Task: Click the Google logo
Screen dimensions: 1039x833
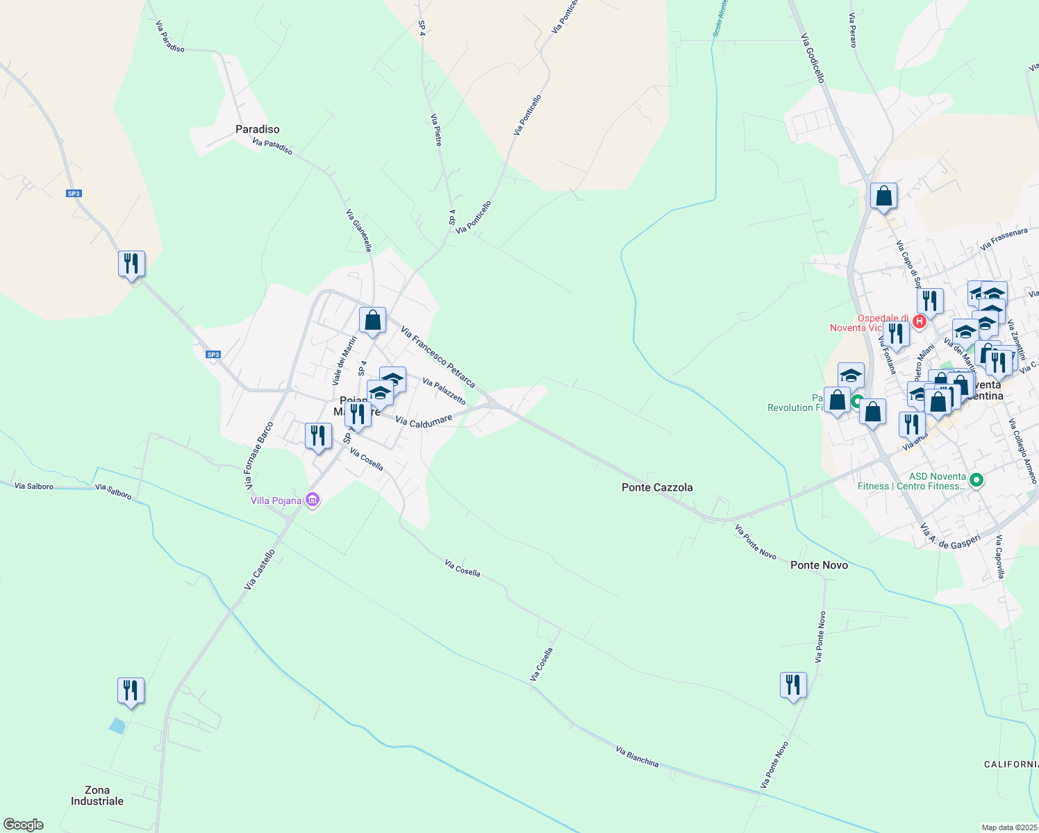Action: pos(23,825)
